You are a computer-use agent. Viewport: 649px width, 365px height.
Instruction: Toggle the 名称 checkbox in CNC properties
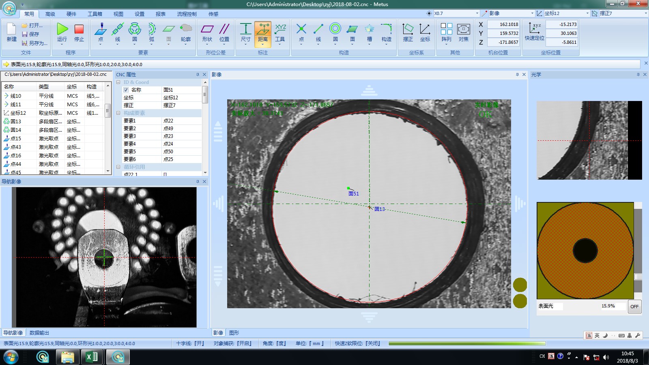point(126,90)
